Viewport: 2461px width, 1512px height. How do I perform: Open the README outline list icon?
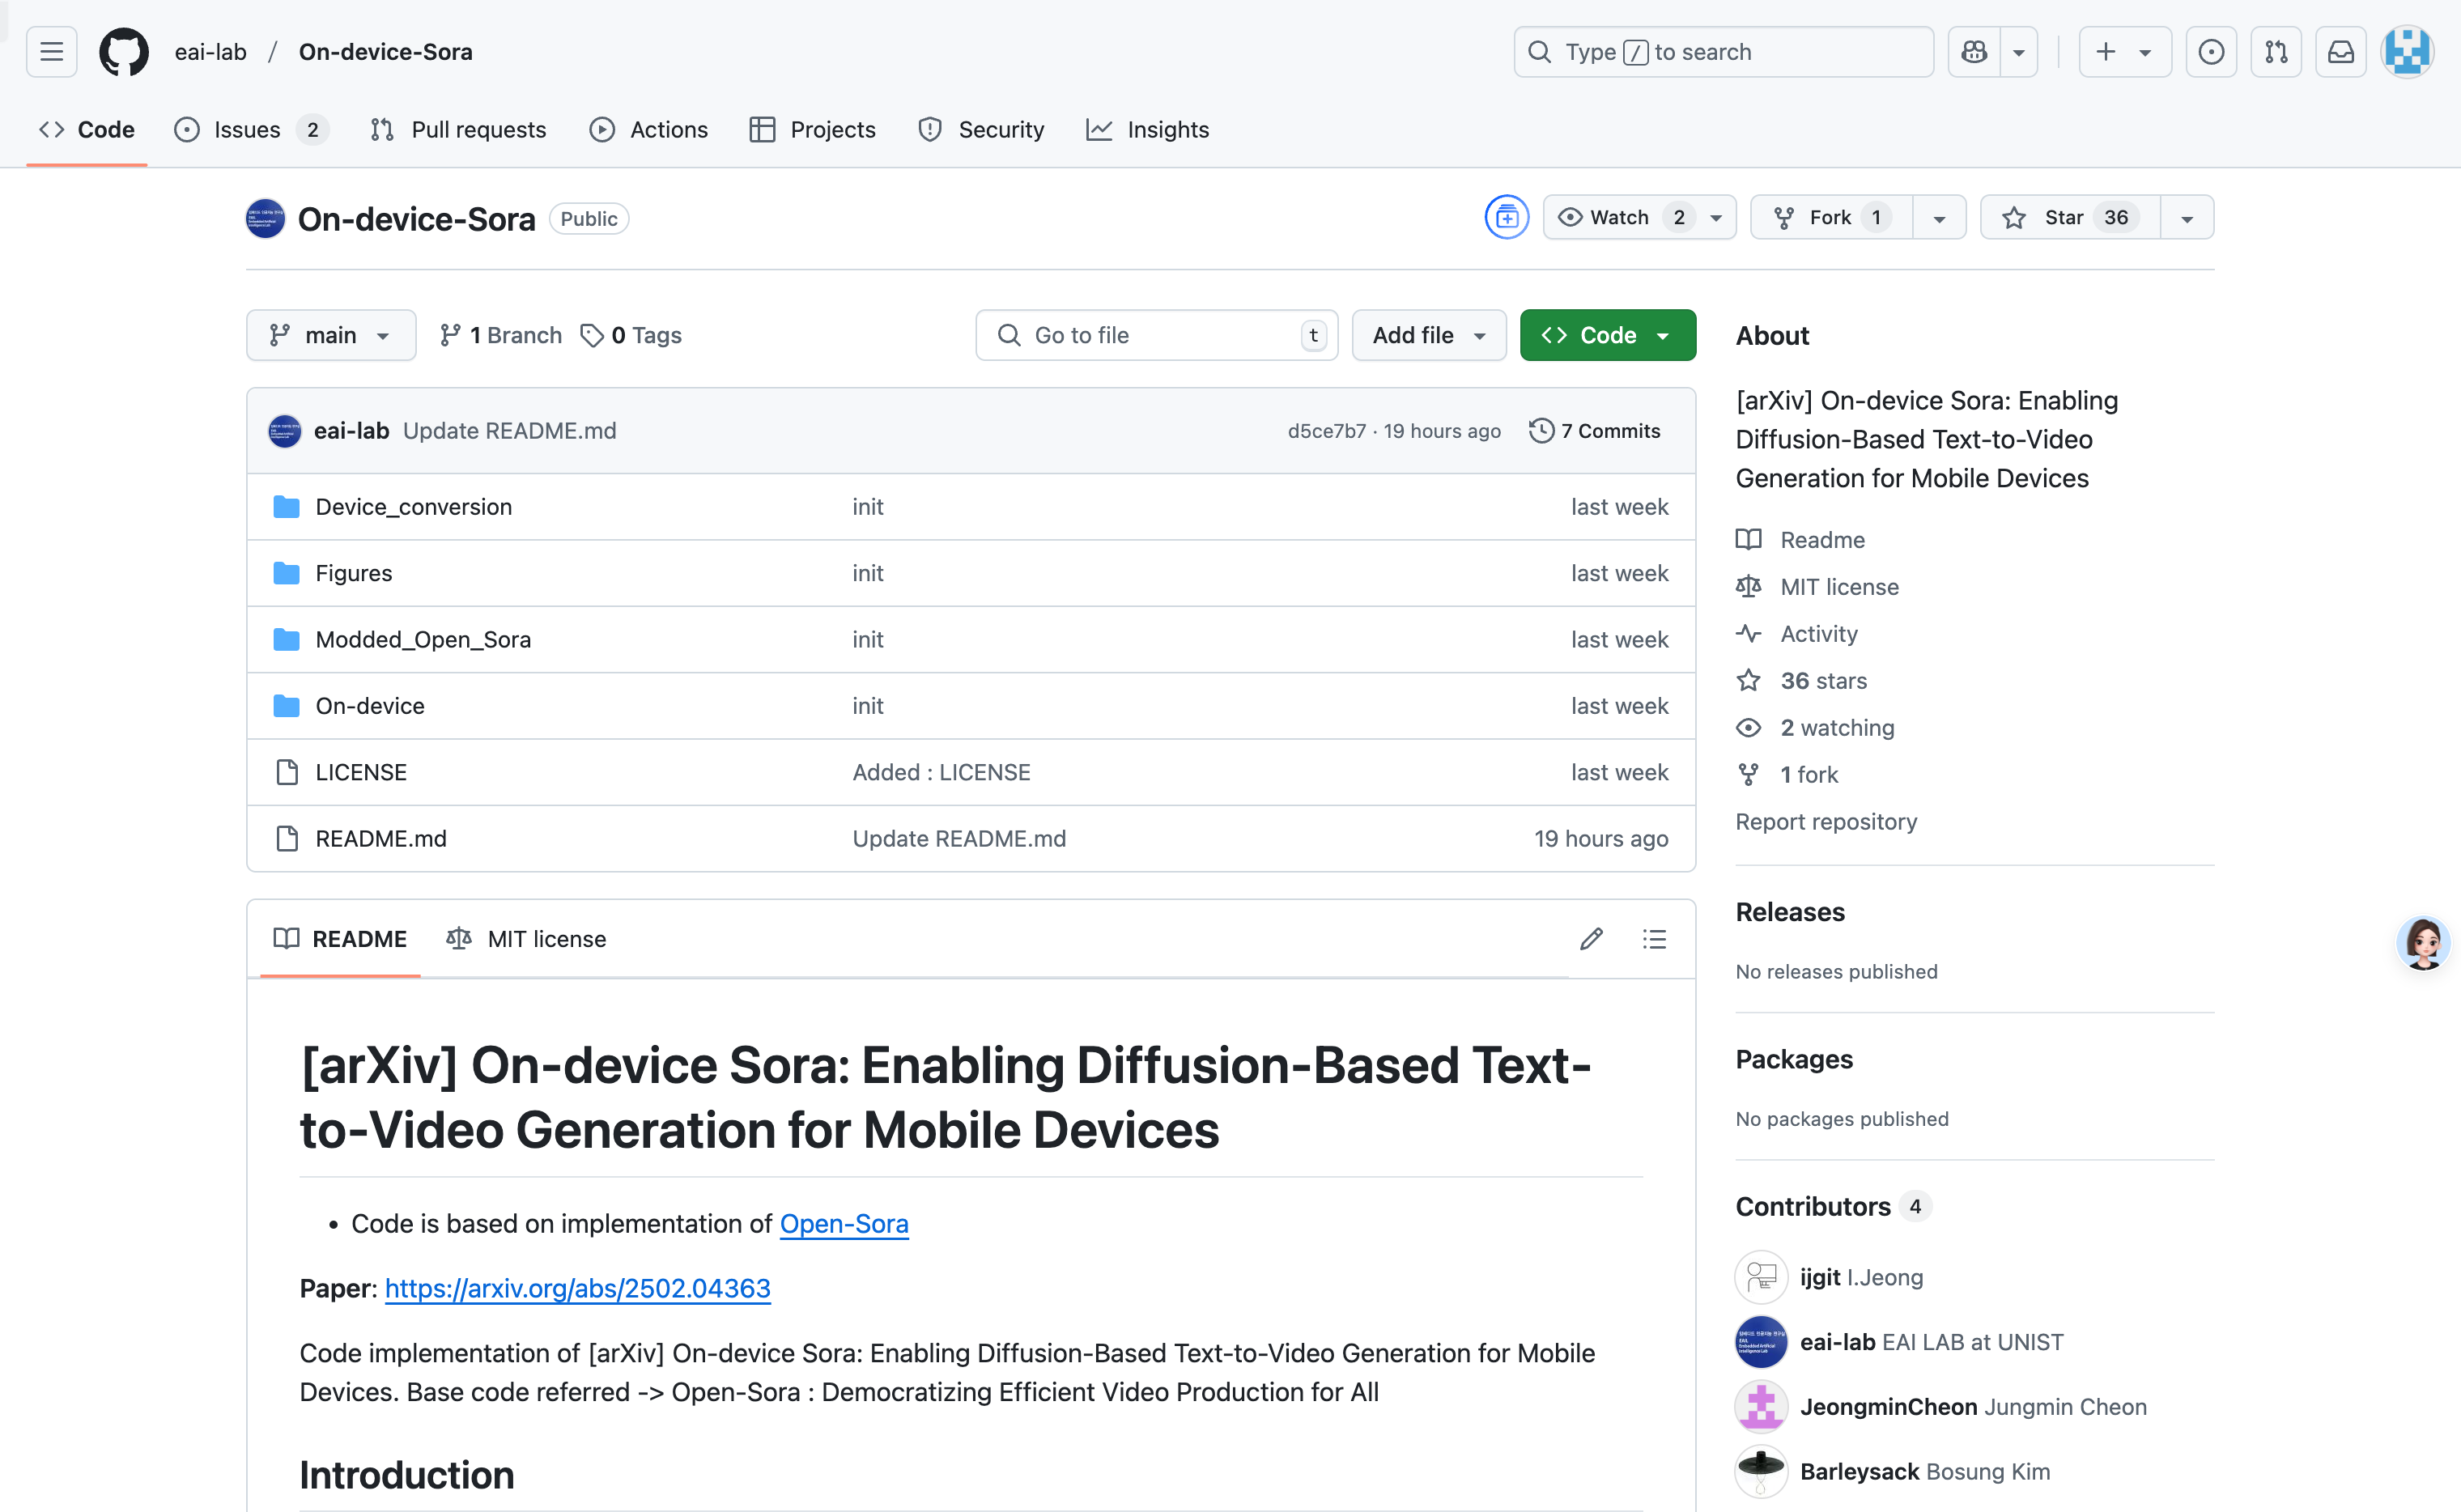pos(1654,939)
